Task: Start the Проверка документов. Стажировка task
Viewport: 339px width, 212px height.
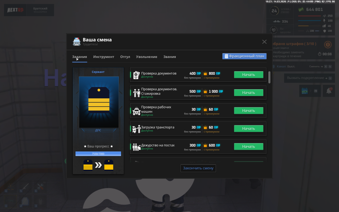Action: click(x=248, y=93)
